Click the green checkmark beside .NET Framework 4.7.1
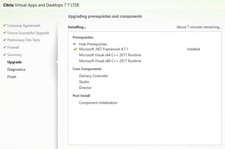This screenshot has width=225, height=149. click(75, 49)
